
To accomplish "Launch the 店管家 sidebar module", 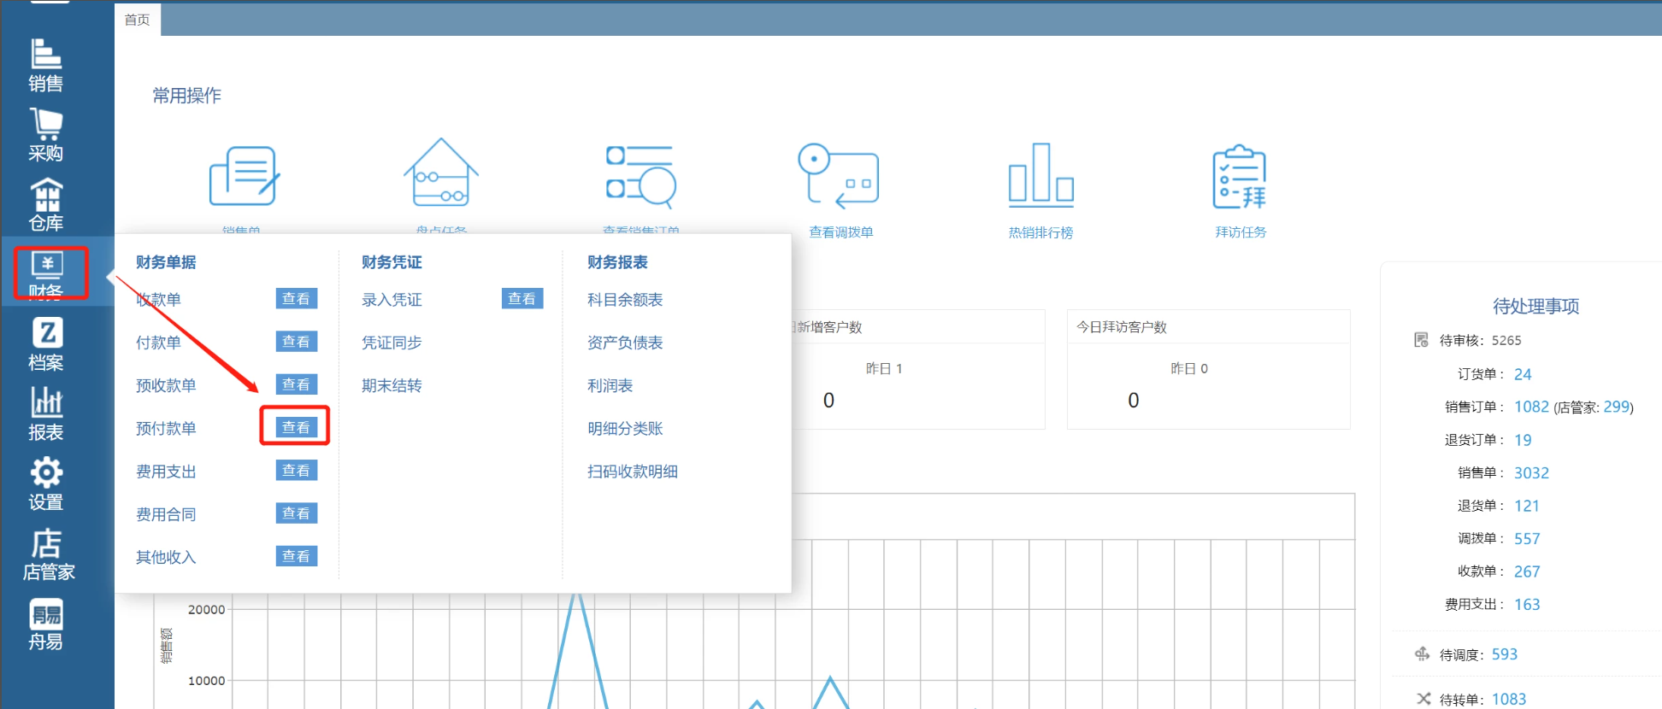I will pos(48,554).
